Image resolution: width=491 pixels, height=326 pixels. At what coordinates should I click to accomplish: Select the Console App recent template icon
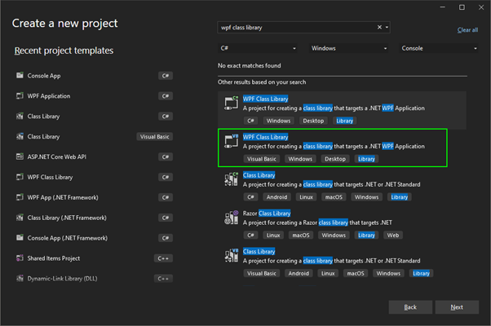20,76
